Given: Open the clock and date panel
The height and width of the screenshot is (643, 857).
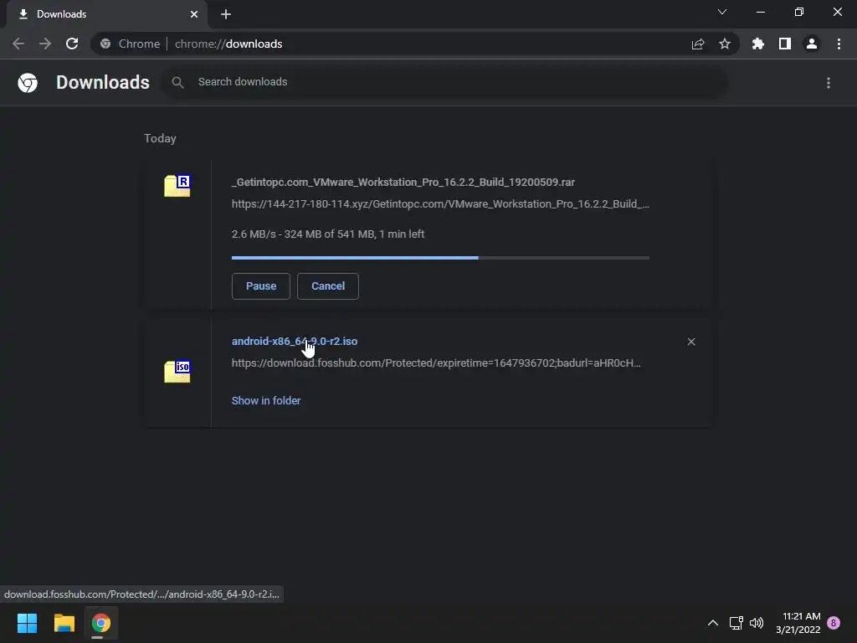Looking at the screenshot, I should 798,623.
